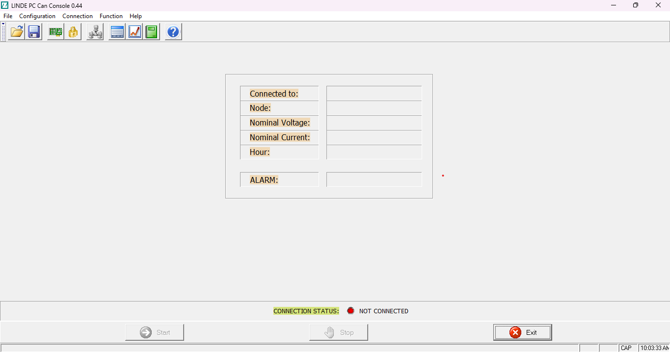The width and height of the screenshot is (670, 352).
Task: Click the blue question mark help icon
Action: tap(173, 32)
